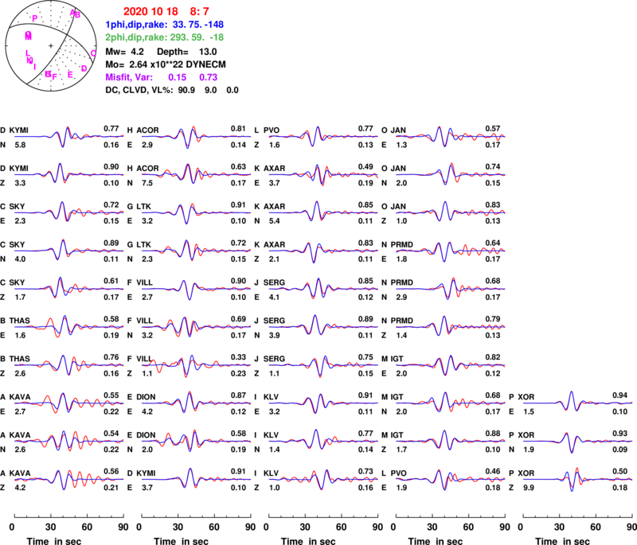
Task: Click the SERG N correlation value 0.89
Action: pos(365,319)
